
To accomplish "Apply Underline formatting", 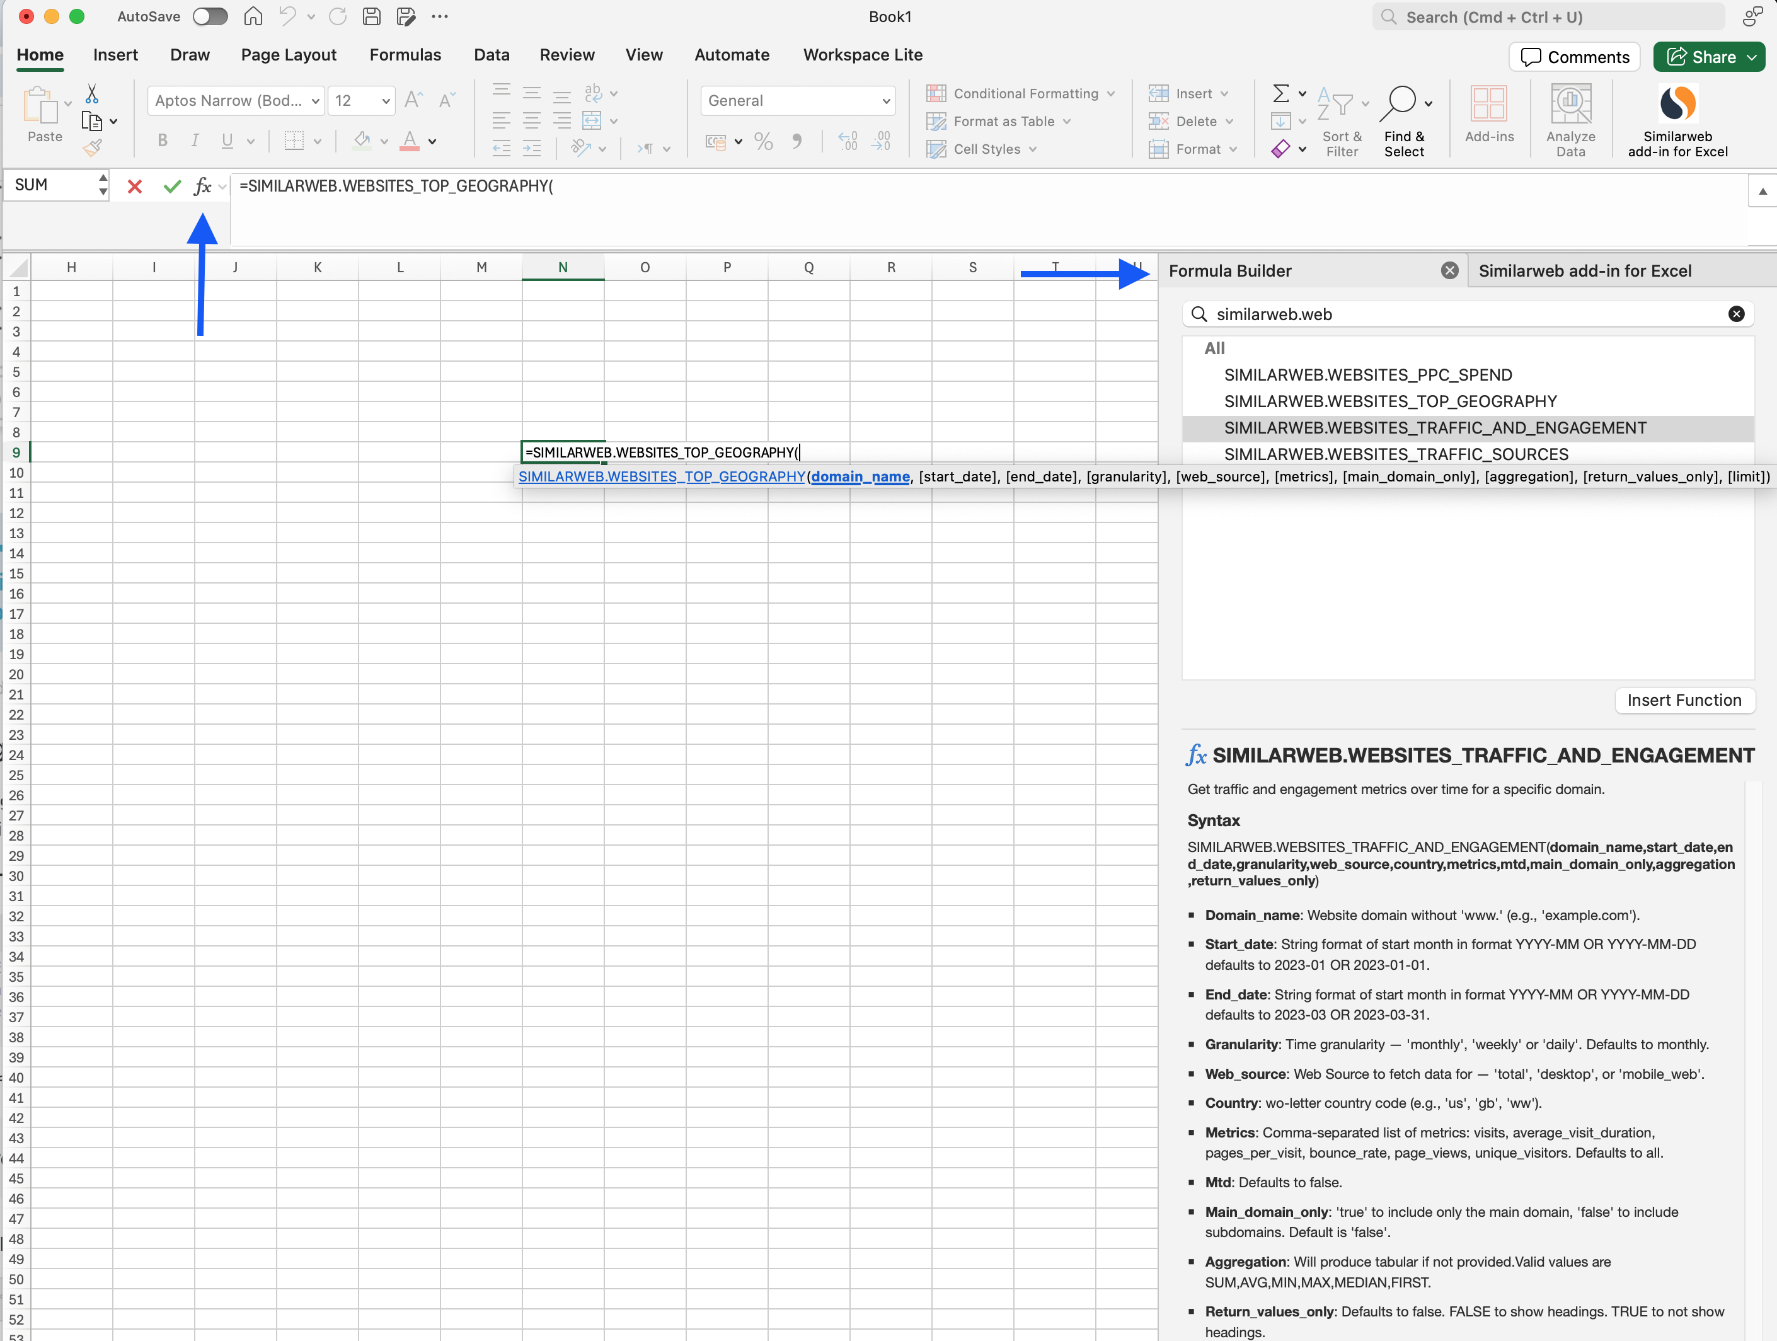I will coord(227,141).
